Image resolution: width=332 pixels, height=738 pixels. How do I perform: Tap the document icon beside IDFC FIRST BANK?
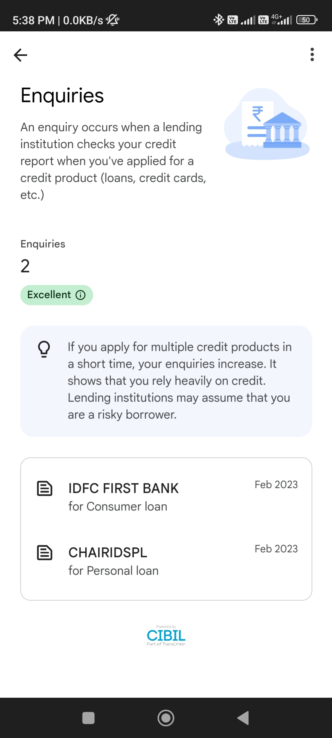pyautogui.click(x=45, y=488)
